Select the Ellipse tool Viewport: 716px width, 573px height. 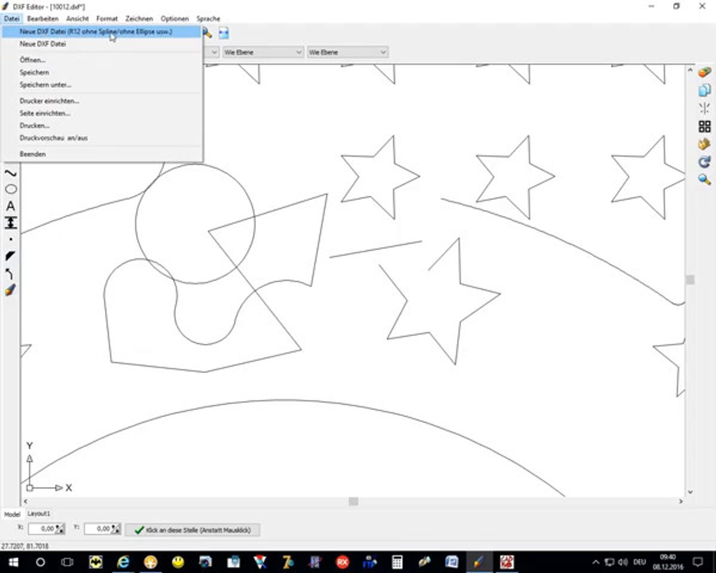point(10,189)
